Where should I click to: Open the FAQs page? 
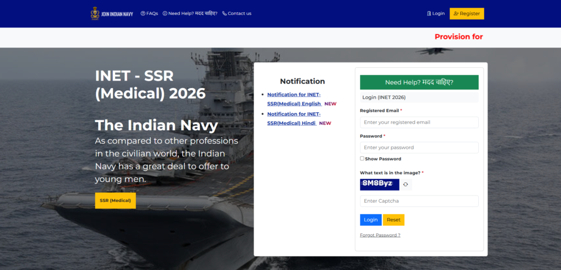point(149,14)
